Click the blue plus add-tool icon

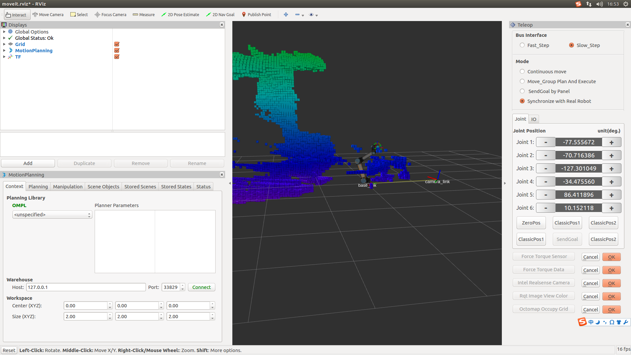pyautogui.click(x=286, y=14)
